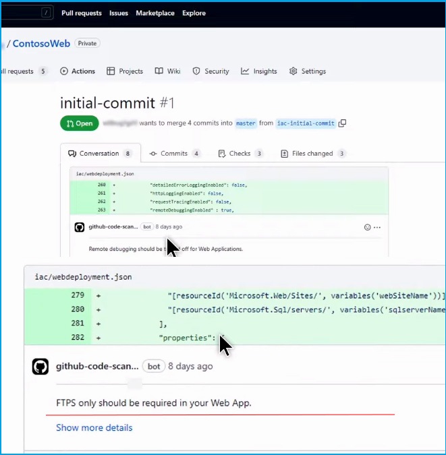Click the Commits tab commit icon
The image size is (446, 455).
[x=153, y=154]
